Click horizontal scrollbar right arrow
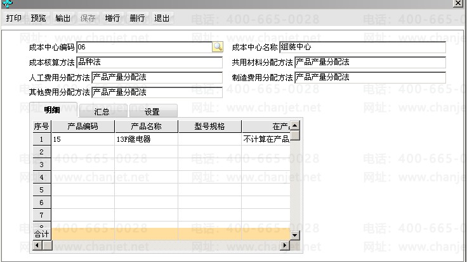467x262 pixels. pos(285,246)
